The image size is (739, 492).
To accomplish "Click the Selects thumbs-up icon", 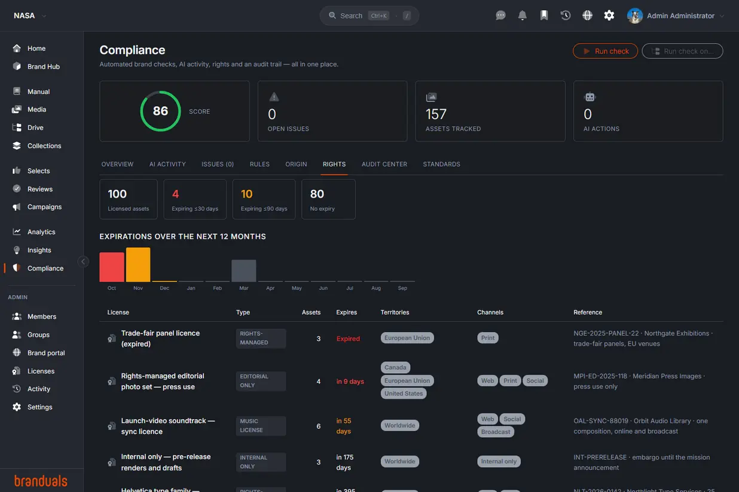I will [x=17, y=171].
